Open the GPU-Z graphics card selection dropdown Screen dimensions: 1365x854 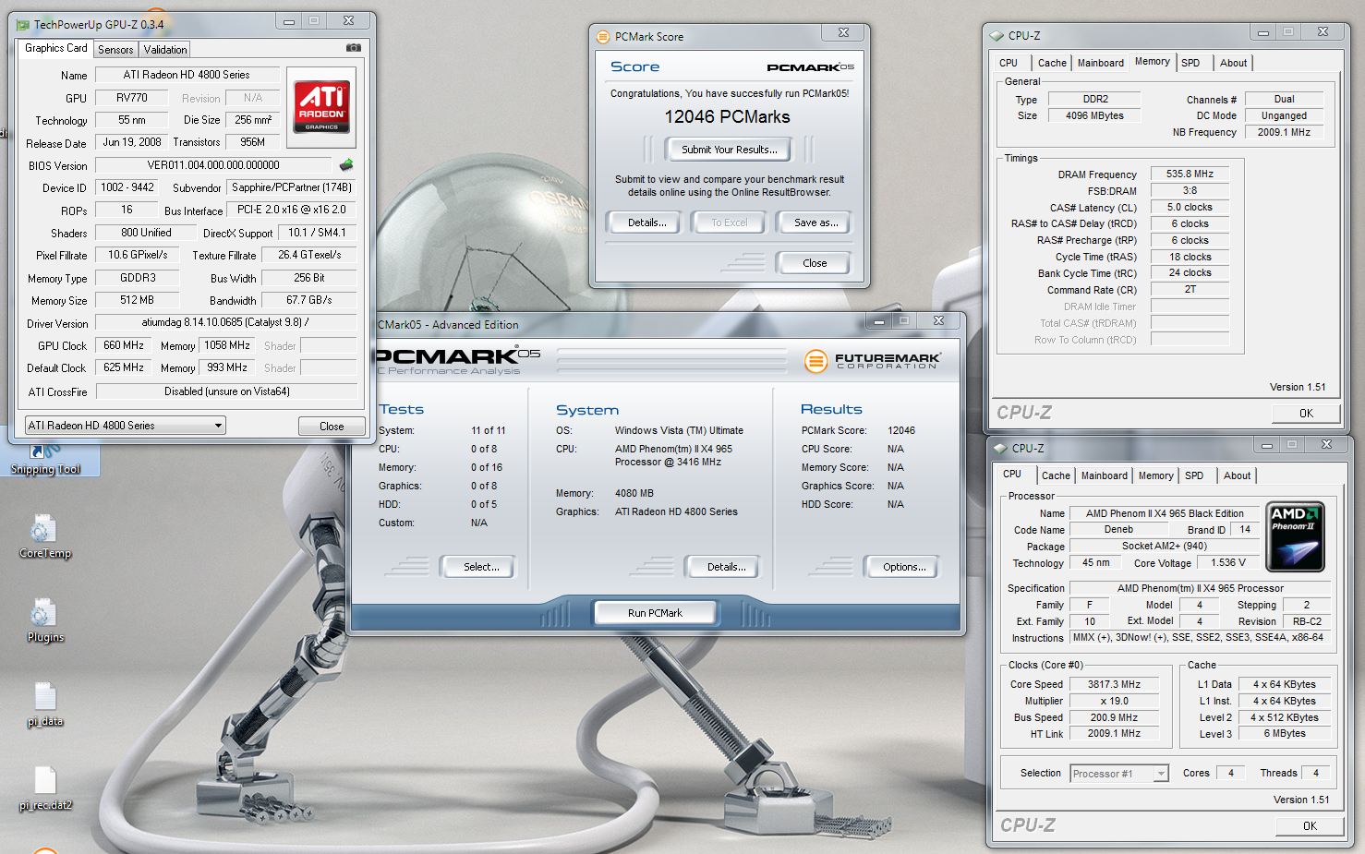[125, 426]
